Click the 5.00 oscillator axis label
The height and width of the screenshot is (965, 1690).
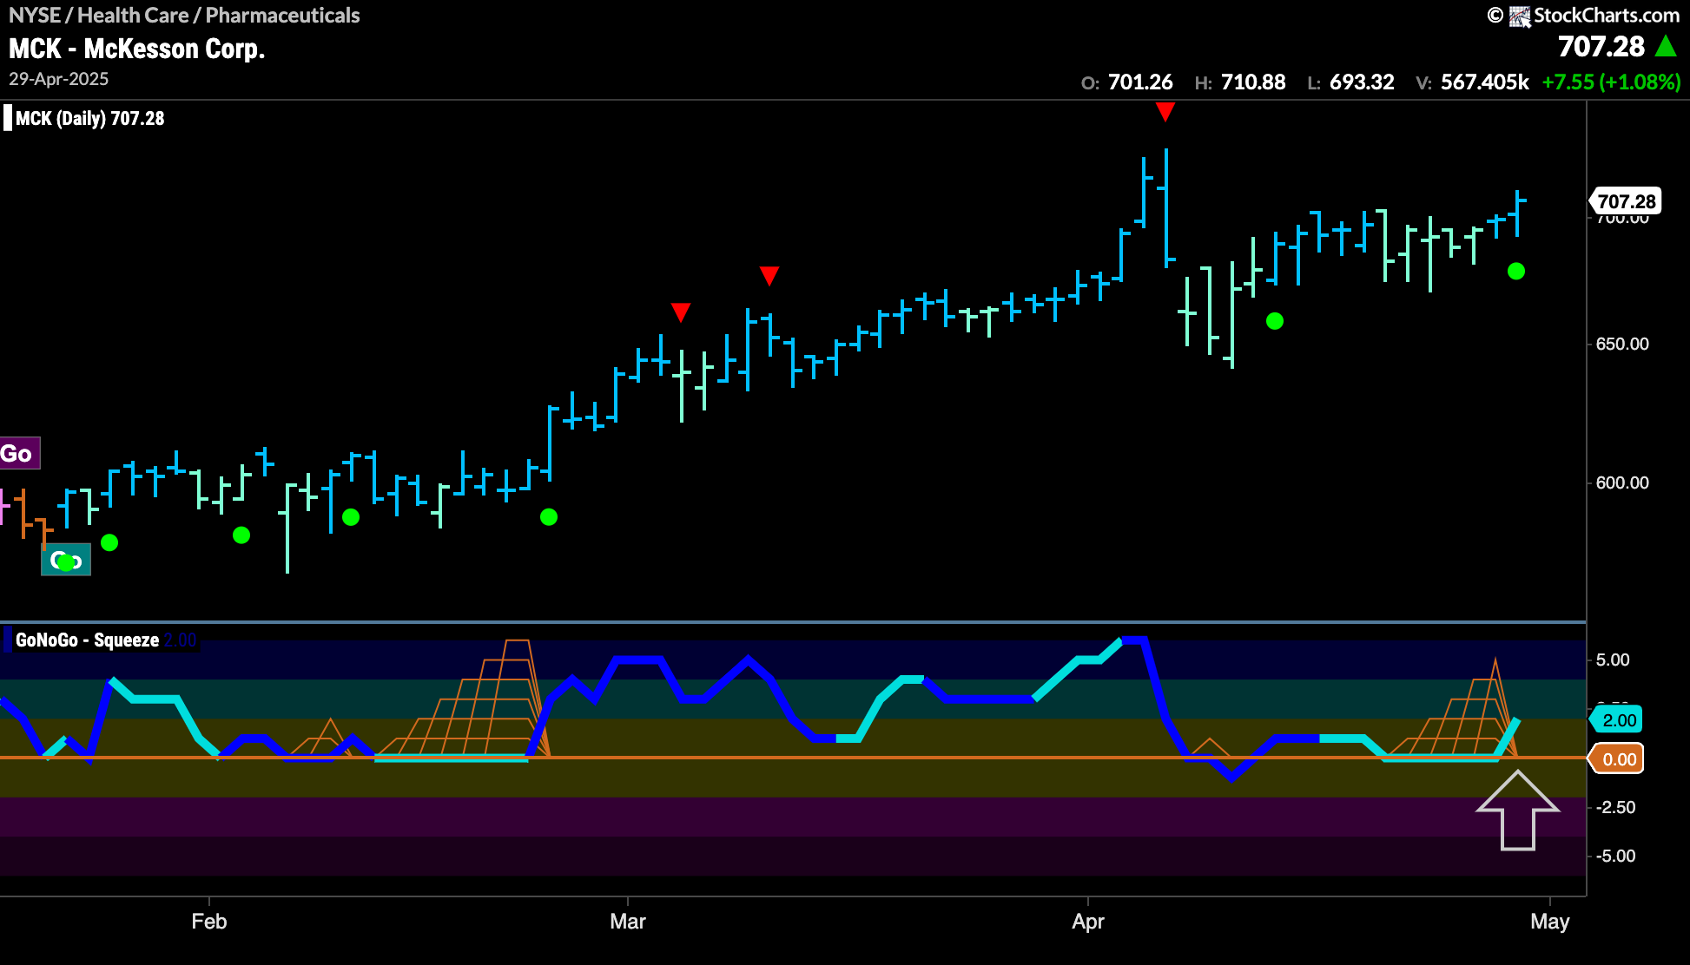pos(1613,660)
